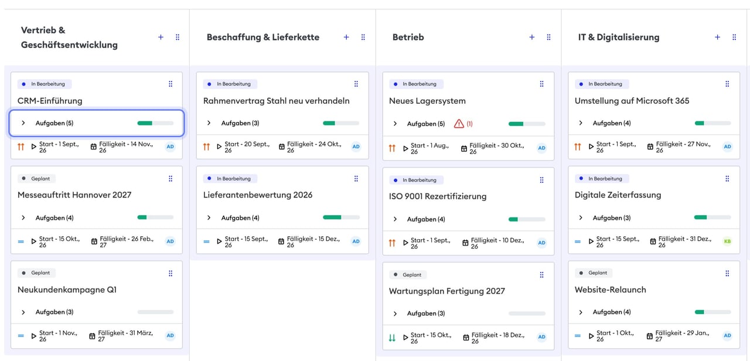750x361 pixels.
Task: Click medium priority icon on Messeauftritt Hannover card
Action: click(x=21, y=241)
